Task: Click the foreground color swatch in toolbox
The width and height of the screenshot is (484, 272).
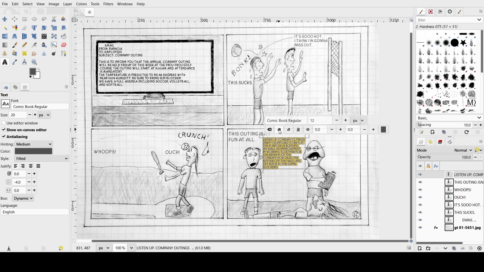Action: 33,71
